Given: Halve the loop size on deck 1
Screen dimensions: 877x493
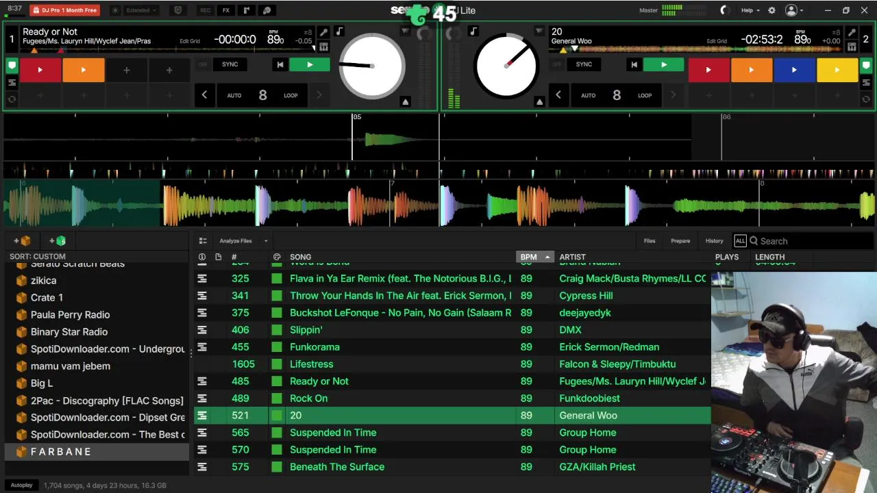Looking at the screenshot, I should [x=204, y=95].
